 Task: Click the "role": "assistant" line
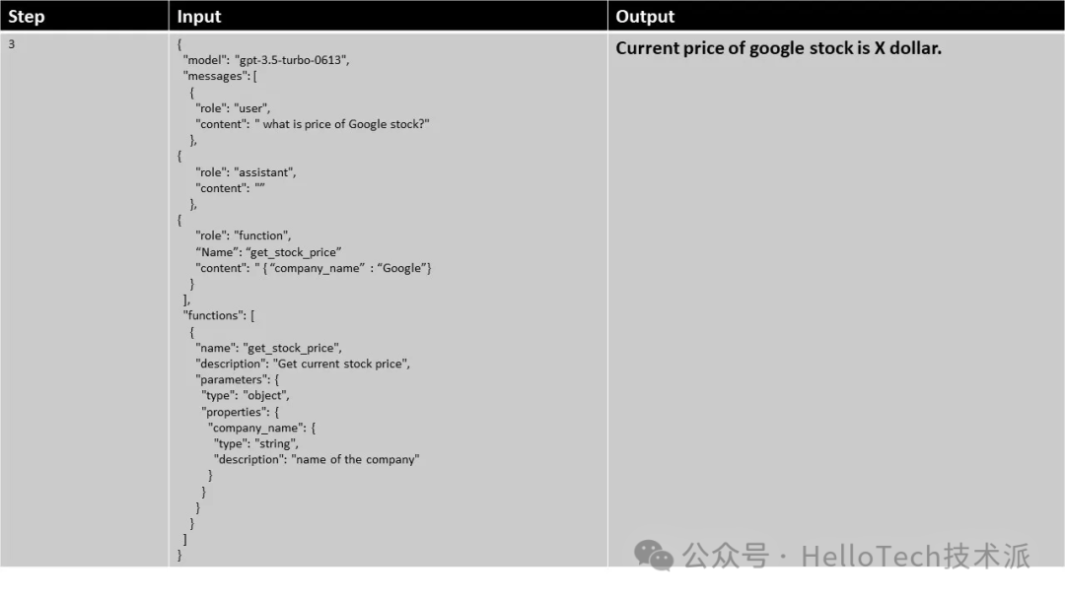(246, 172)
